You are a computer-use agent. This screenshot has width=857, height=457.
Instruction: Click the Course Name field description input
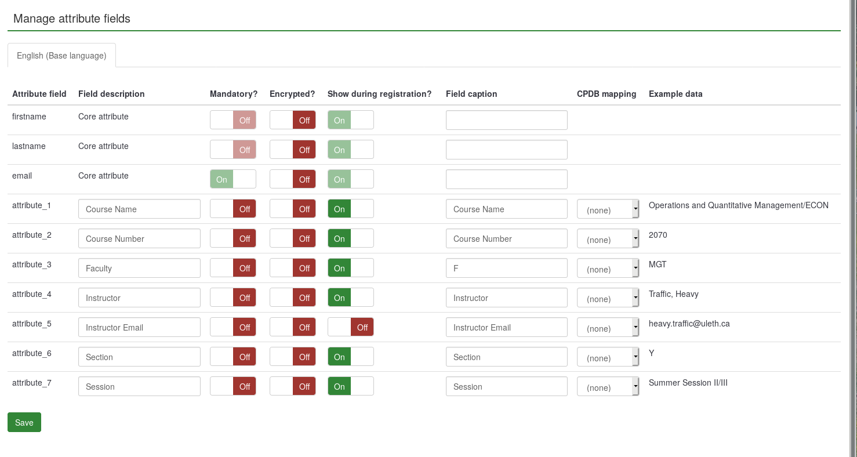pyautogui.click(x=139, y=209)
